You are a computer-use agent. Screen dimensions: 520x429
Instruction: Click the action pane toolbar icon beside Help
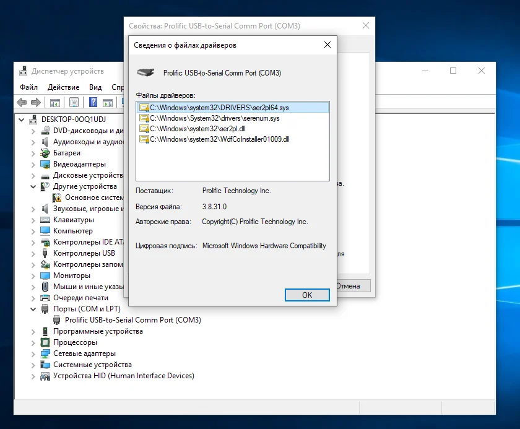108,103
